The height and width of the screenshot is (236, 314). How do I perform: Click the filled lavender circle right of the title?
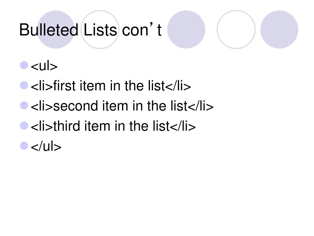186,29
